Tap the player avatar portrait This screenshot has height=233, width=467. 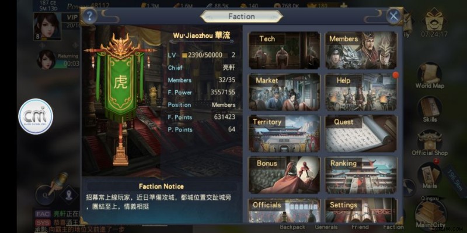click(48, 26)
